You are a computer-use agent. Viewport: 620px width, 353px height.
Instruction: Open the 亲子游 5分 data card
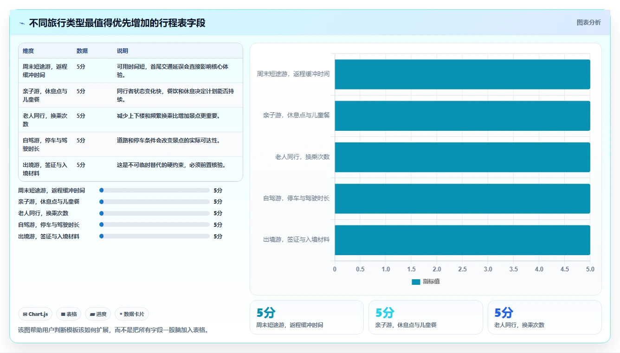click(426, 317)
